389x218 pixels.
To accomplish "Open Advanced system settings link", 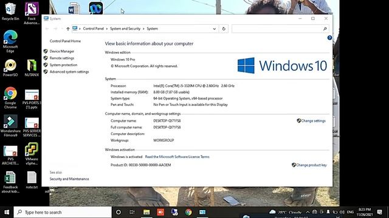I will pyautogui.click(x=69, y=71).
